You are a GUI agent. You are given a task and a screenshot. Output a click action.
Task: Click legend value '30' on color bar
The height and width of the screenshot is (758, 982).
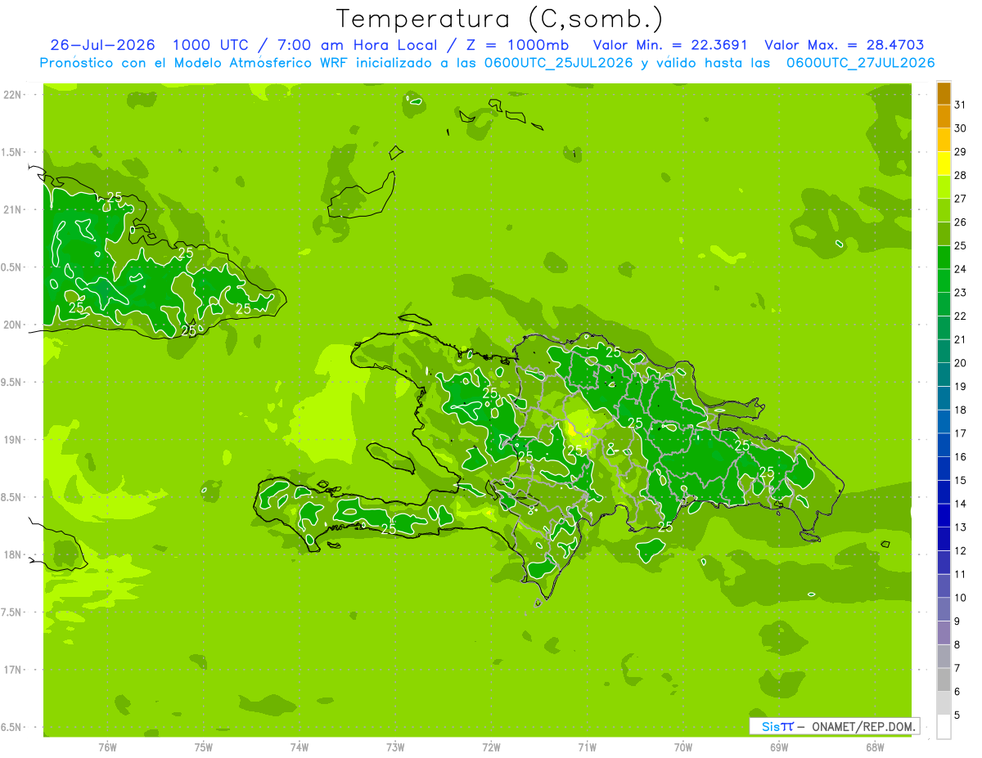960,128
